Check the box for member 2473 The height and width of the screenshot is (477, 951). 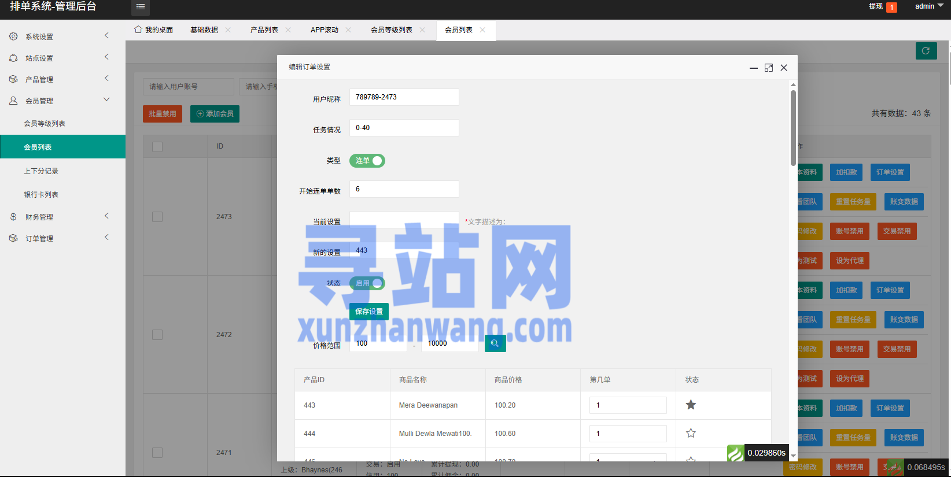[157, 217]
